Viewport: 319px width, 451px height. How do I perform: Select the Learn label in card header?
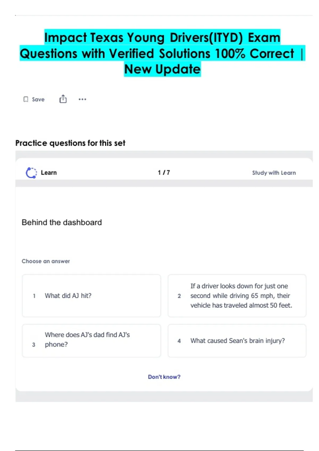click(x=49, y=173)
